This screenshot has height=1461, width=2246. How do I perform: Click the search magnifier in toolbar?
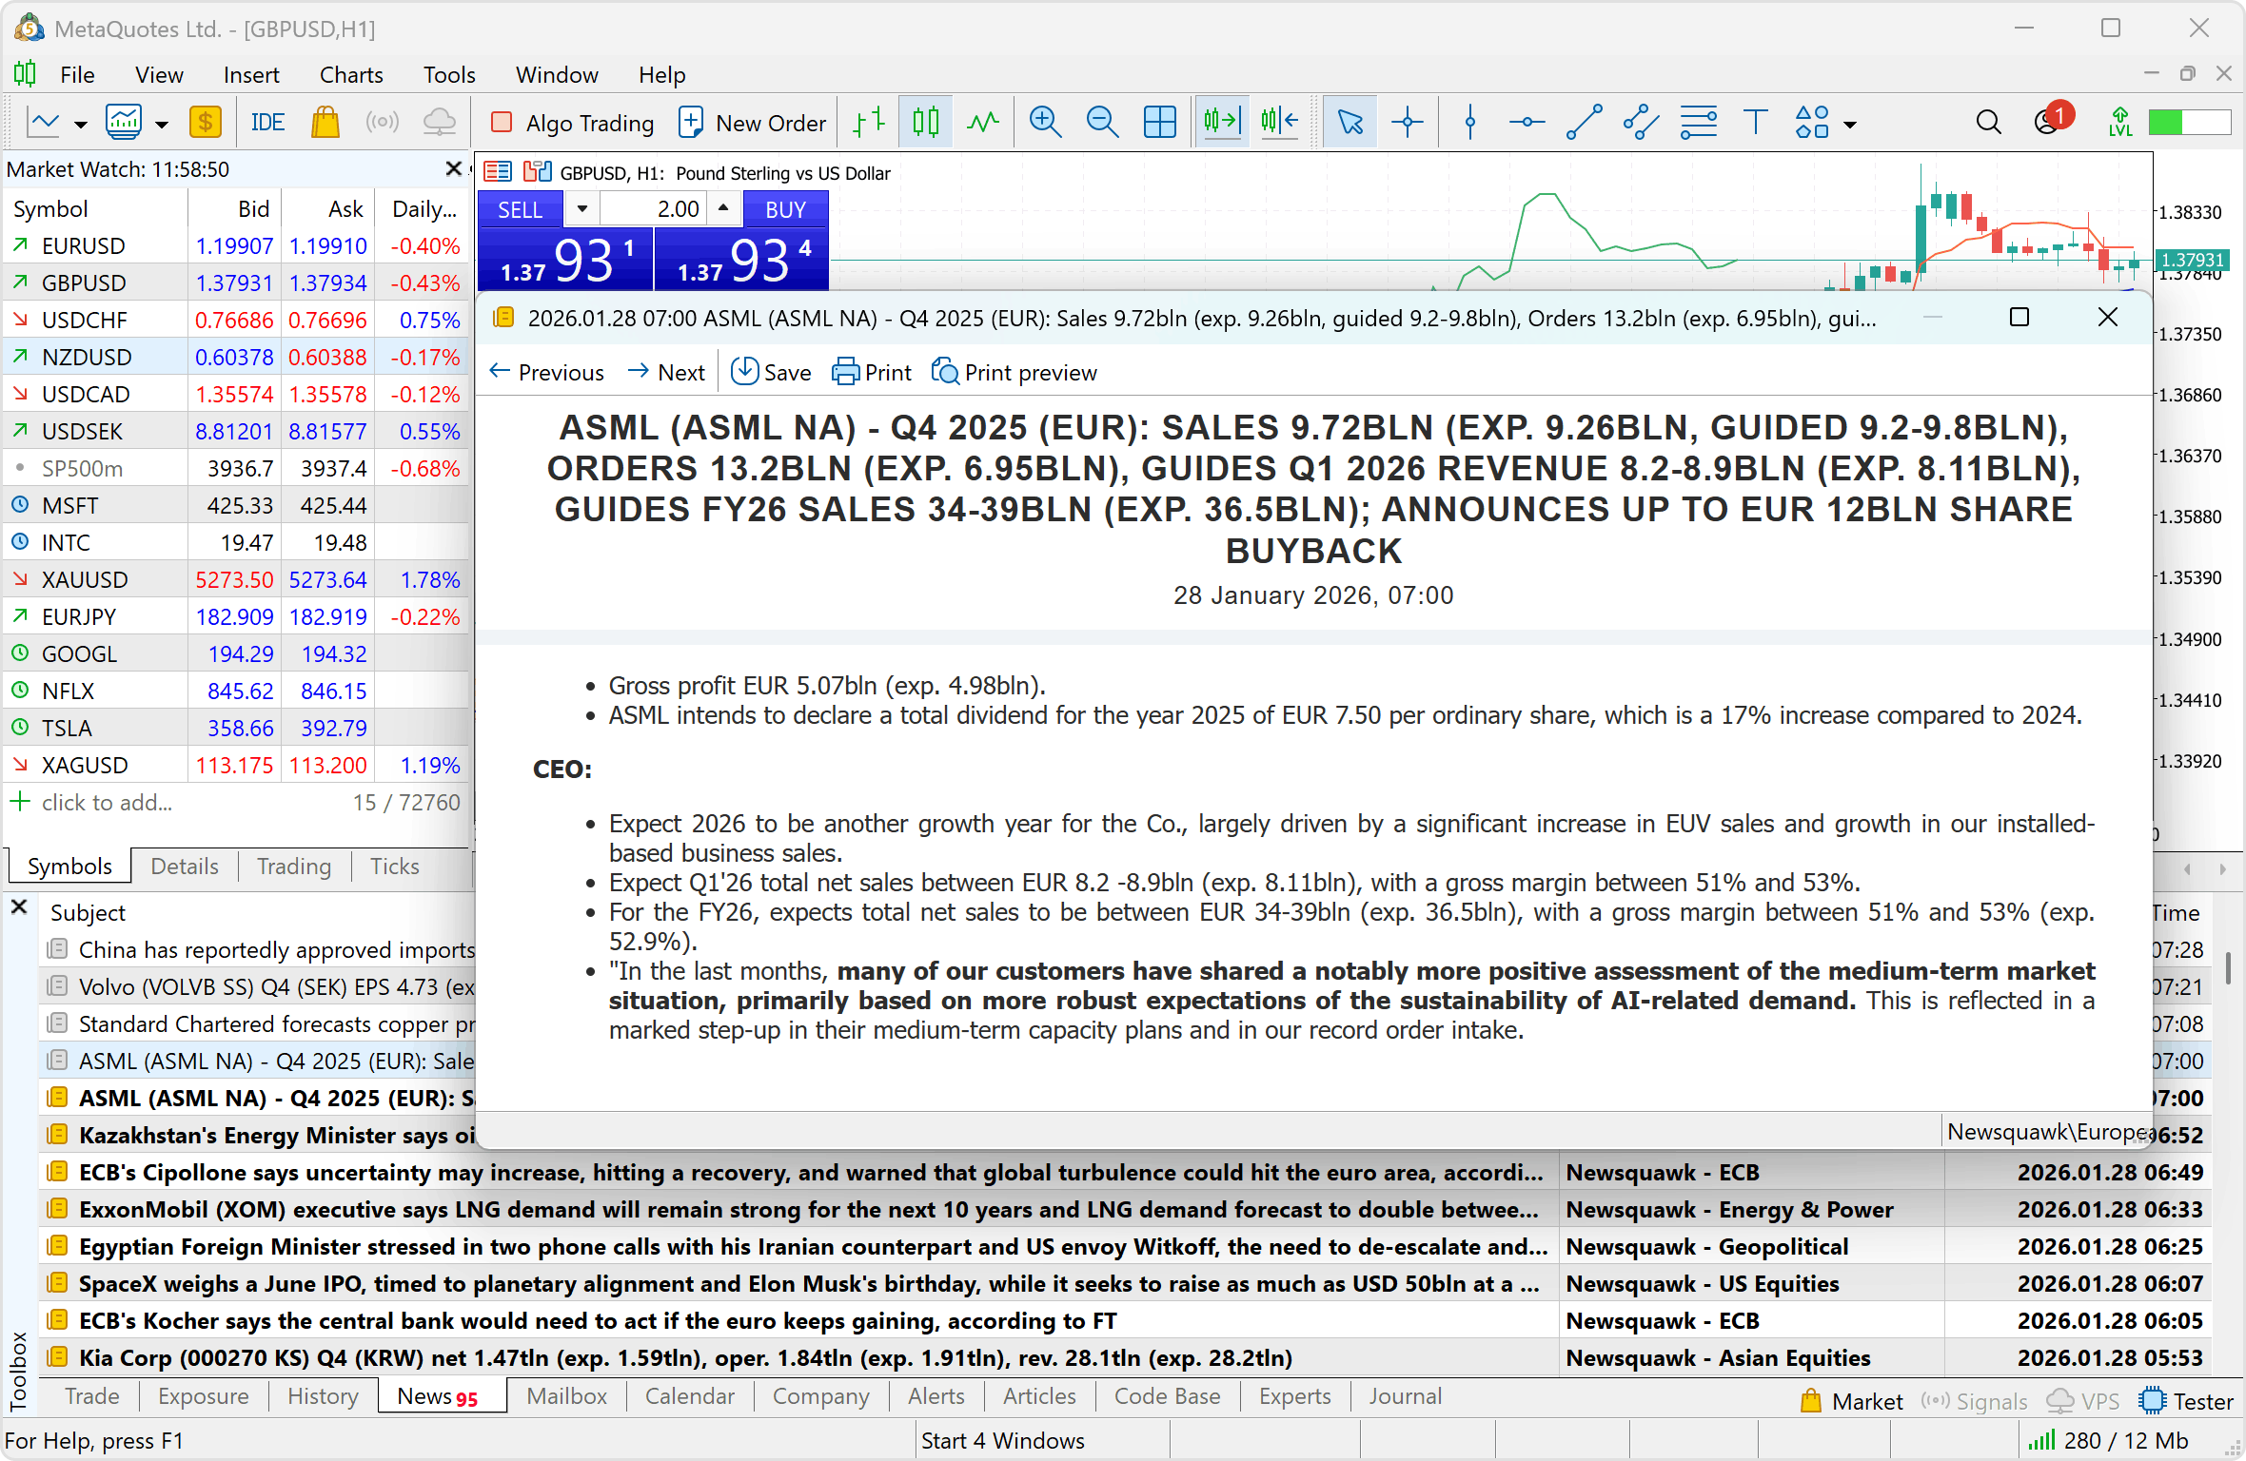pyautogui.click(x=1988, y=123)
